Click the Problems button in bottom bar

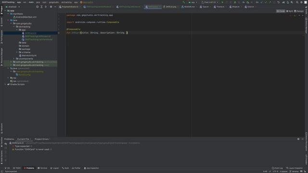29,168
